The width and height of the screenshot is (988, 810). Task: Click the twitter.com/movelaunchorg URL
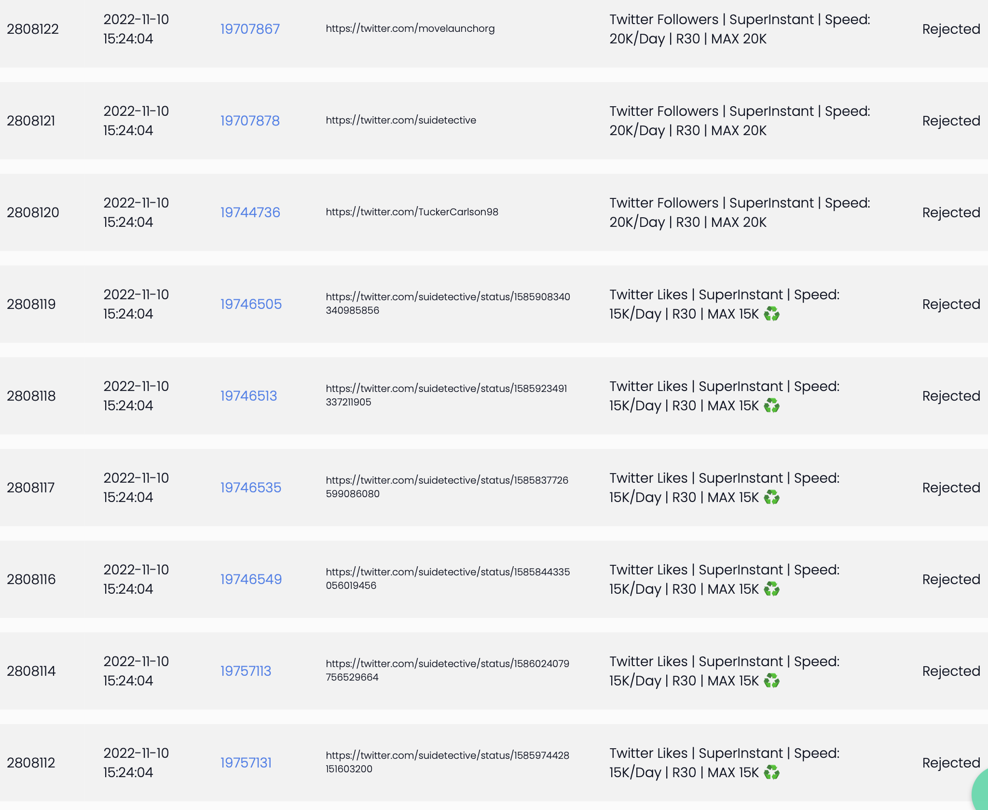pyautogui.click(x=410, y=28)
